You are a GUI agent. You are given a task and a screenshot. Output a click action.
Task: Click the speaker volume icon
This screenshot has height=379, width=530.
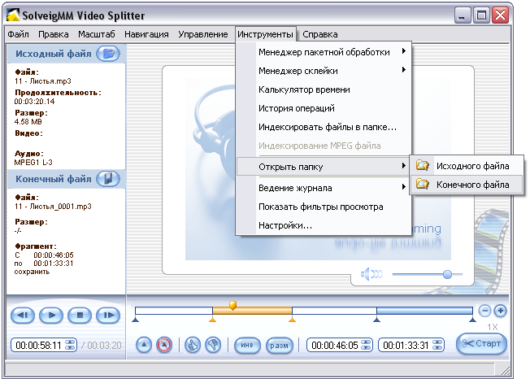point(371,274)
